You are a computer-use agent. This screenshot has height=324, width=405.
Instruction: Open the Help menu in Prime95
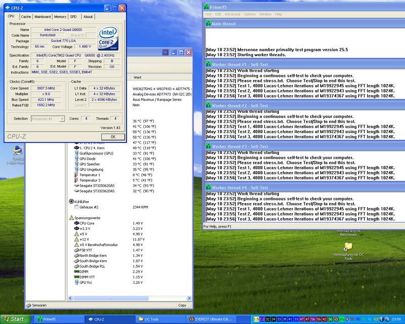(x=278, y=14)
